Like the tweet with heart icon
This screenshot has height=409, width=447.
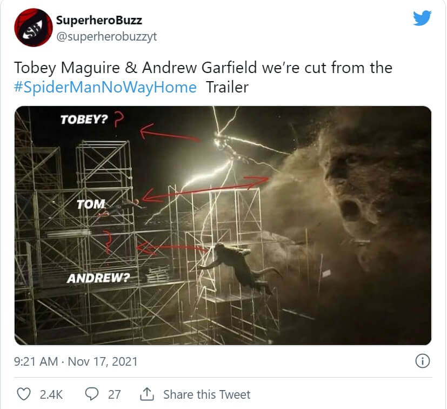pyautogui.click(x=24, y=394)
